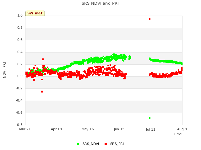The image size is (201, 150).
Task: Click the Jul 11 x-axis label
Action: click(150, 129)
